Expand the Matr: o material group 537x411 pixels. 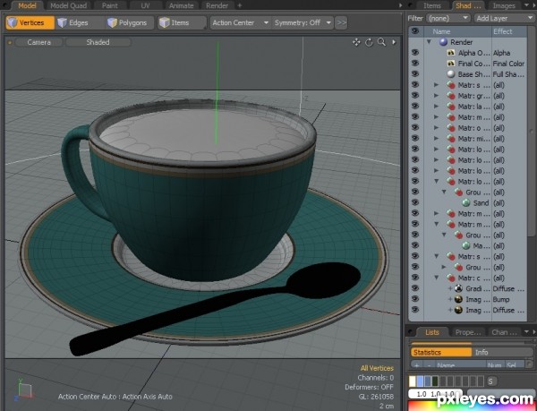point(437,128)
